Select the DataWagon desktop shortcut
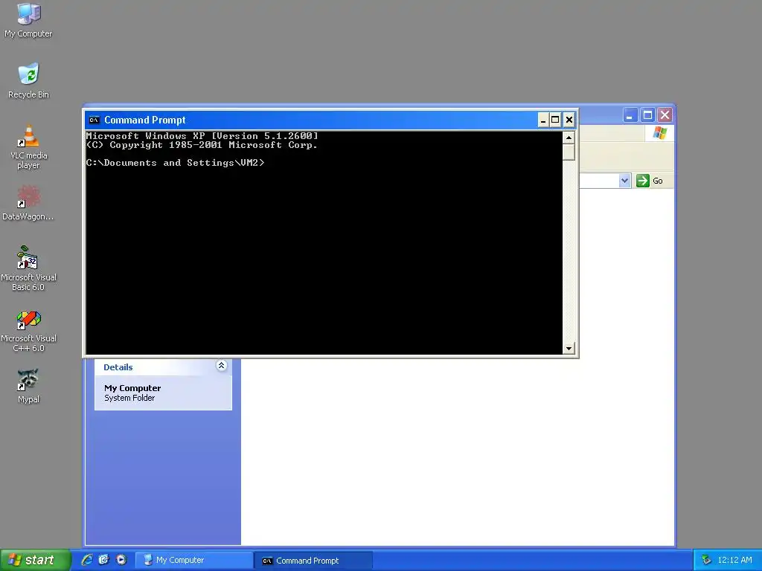 [x=28, y=203]
